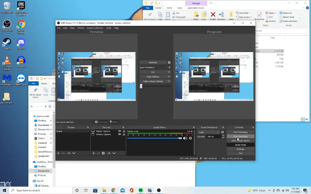Open OBS Profile menu
Screen dimensions: 311x194
(81, 28)
